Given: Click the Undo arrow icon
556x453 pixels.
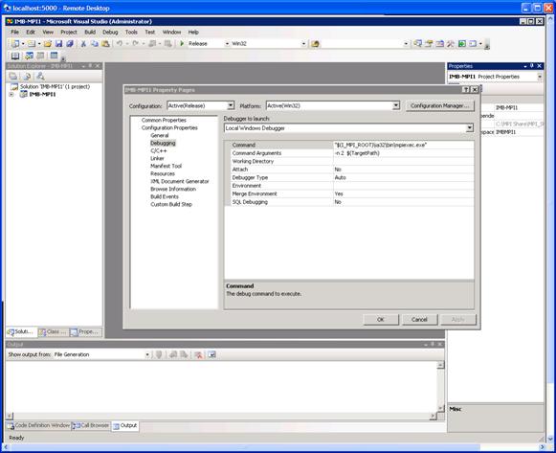Looking at the screenshot, I should 120,44.
